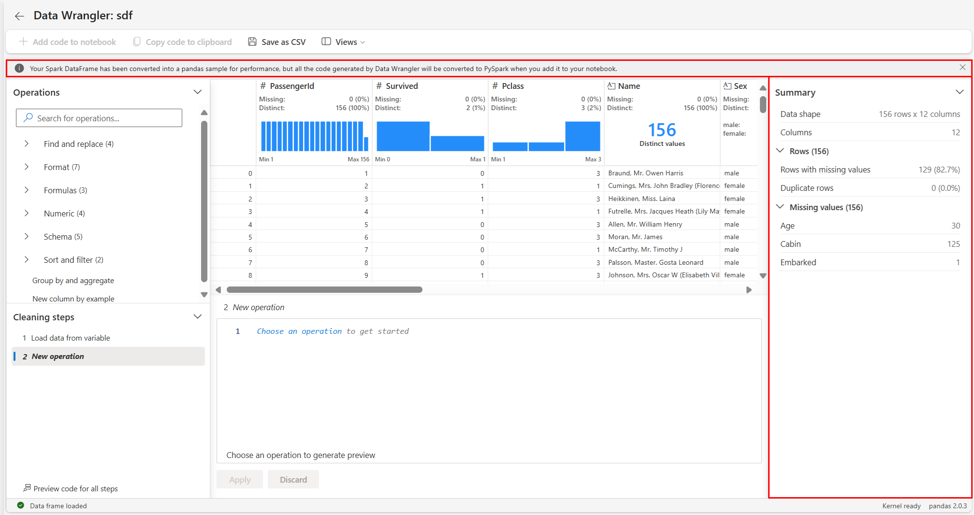Click the Embarked missing values row

click(870, 262)
